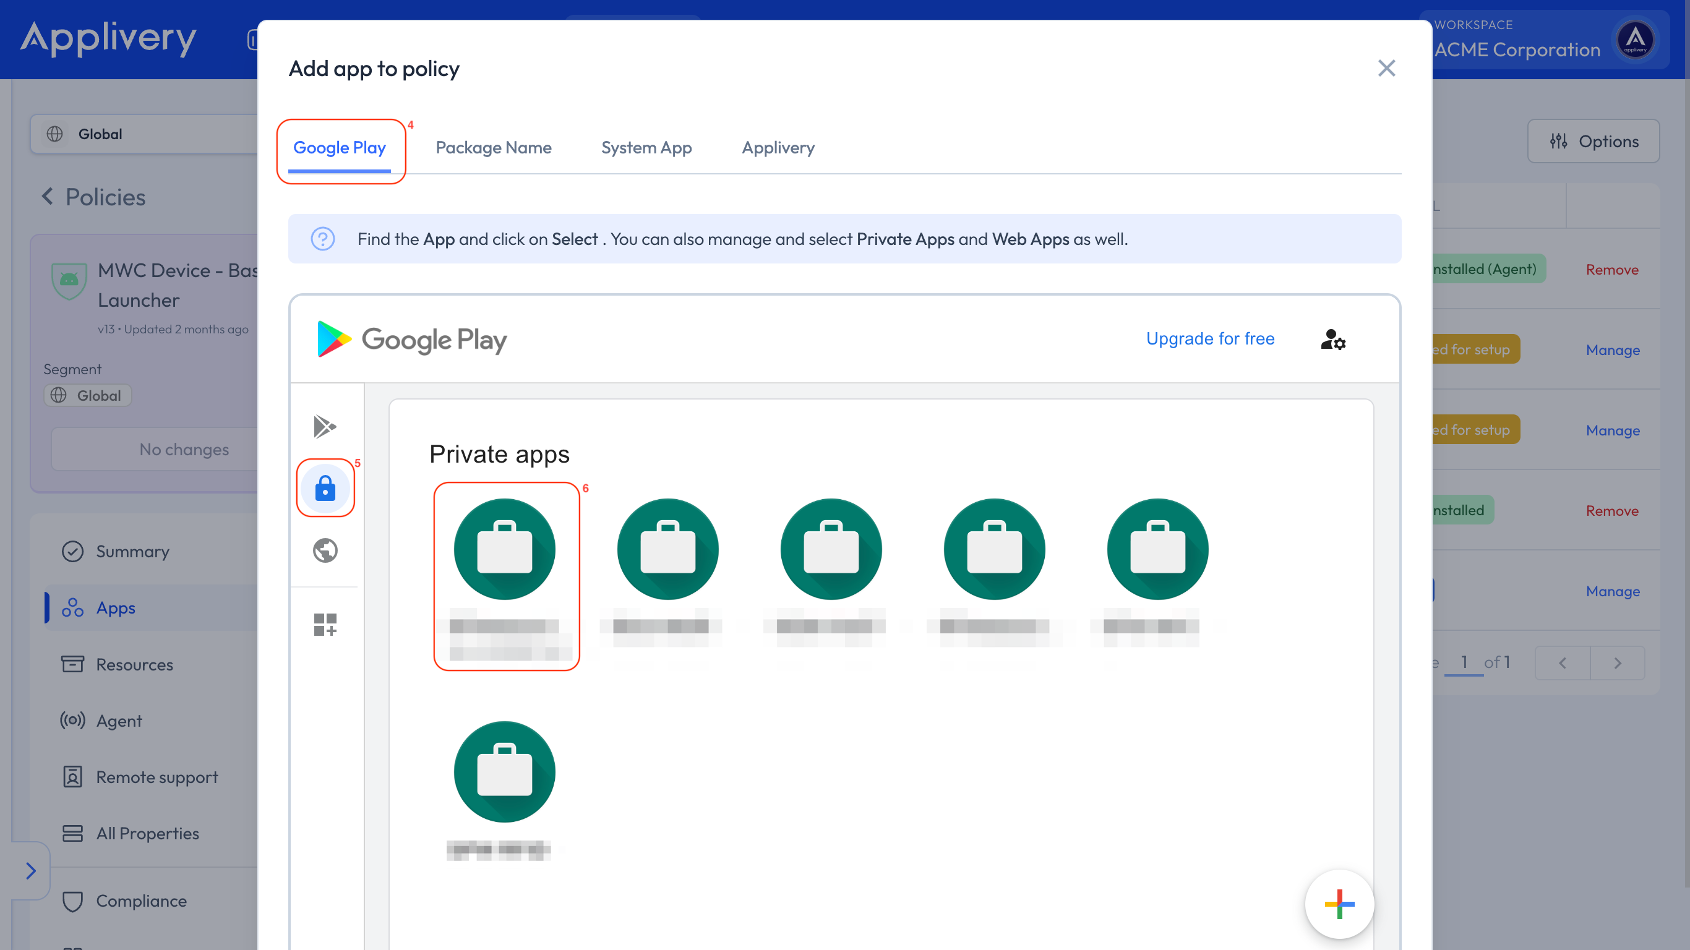This screenshot has width=1690, height=950.
Task: Click the second Manage link
Action: pyautogui.click(x=1613, y=430)
